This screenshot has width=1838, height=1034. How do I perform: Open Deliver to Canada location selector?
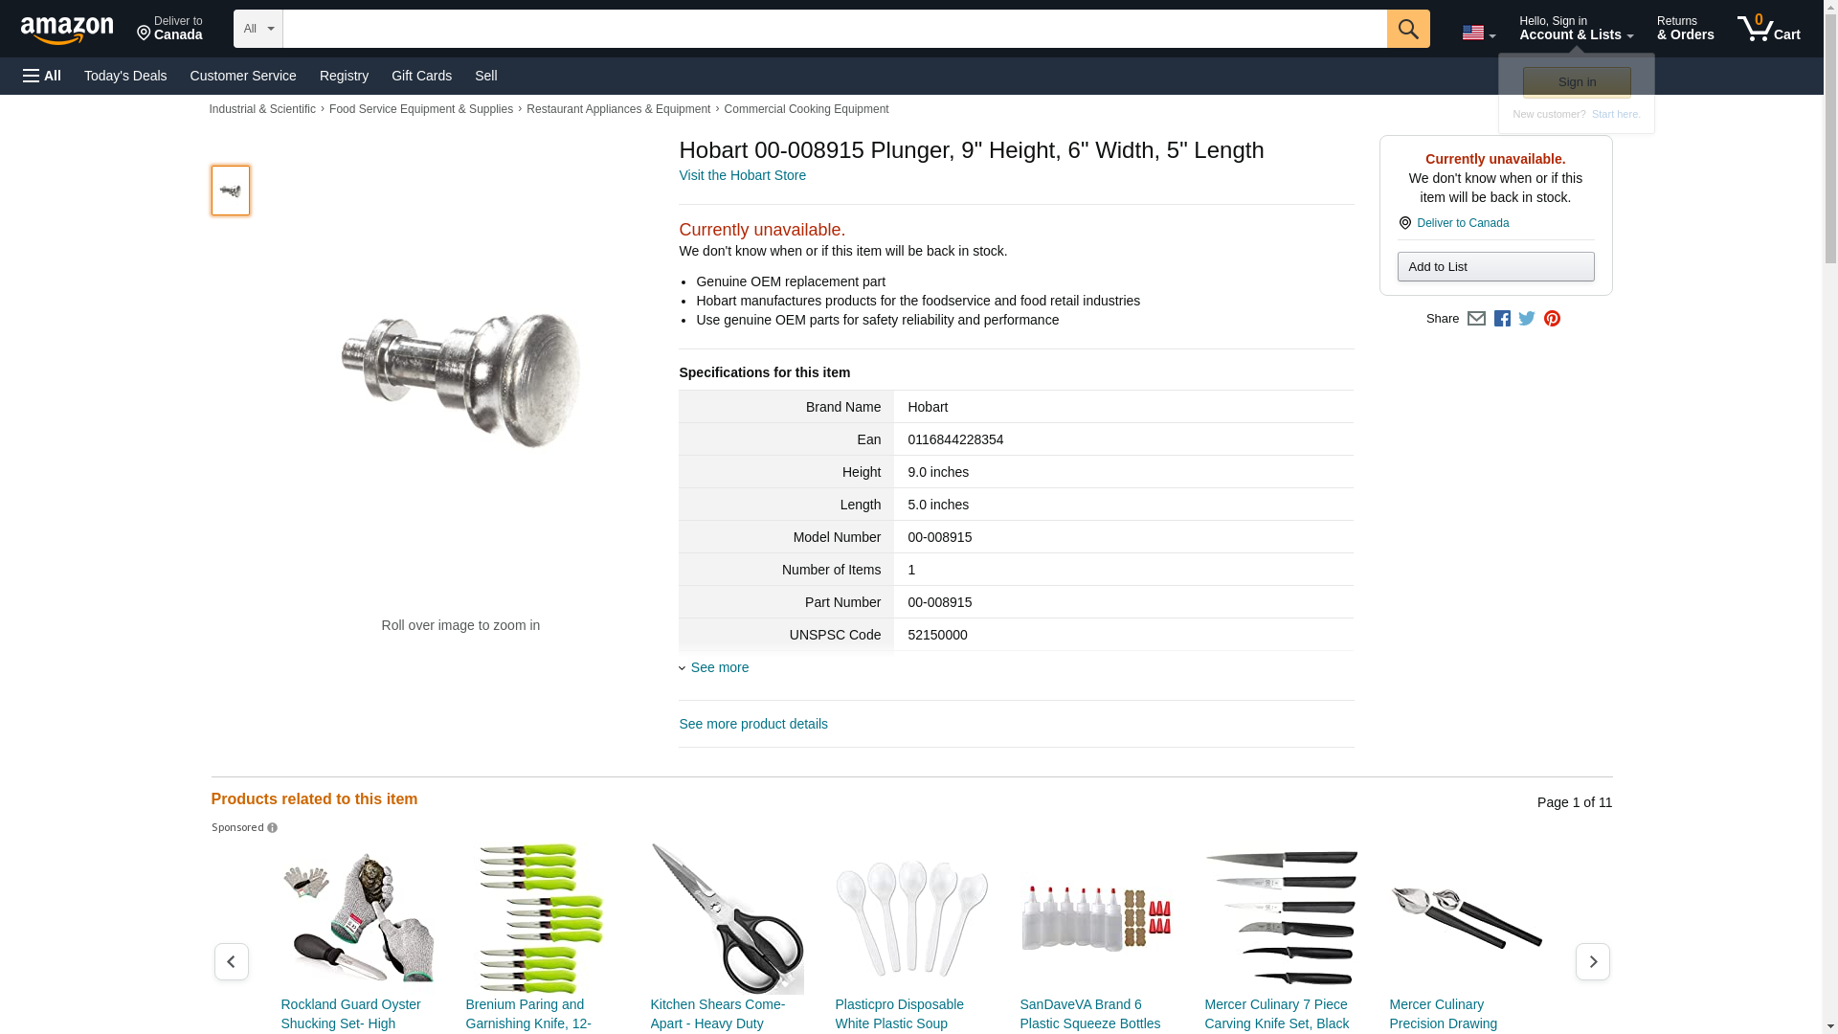pyautogui.click(x=169, y=29)
